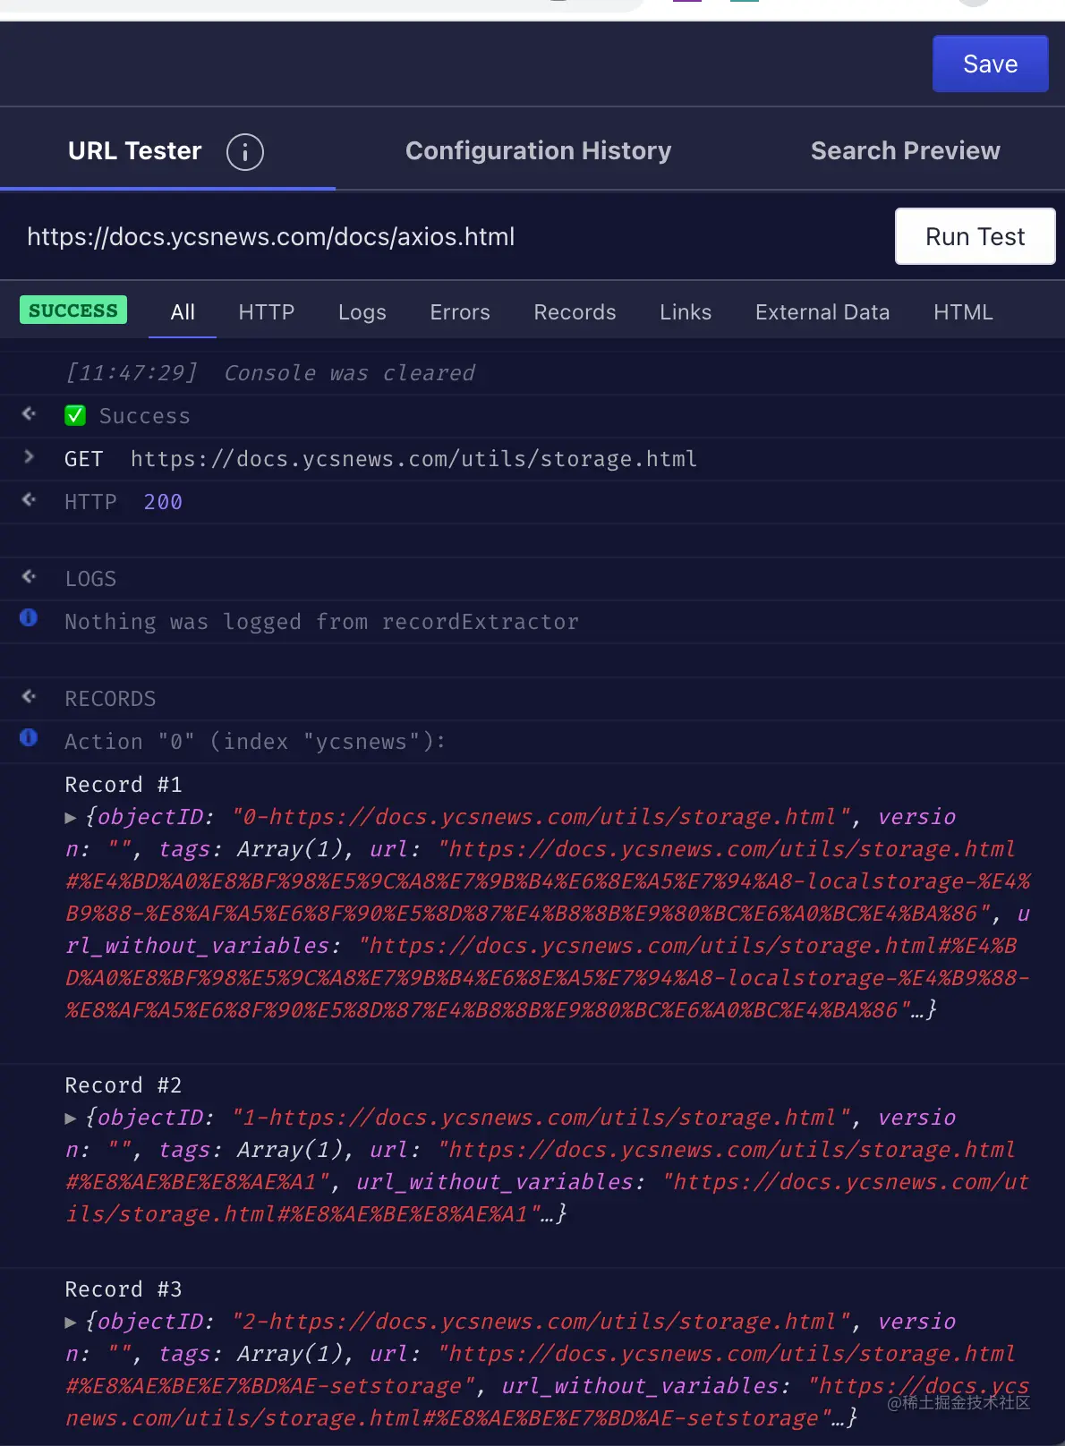The height and width of the screenshot is (1446, 1065).
Task: Expand the GET request row chevron
Action: tap(29, 457)
